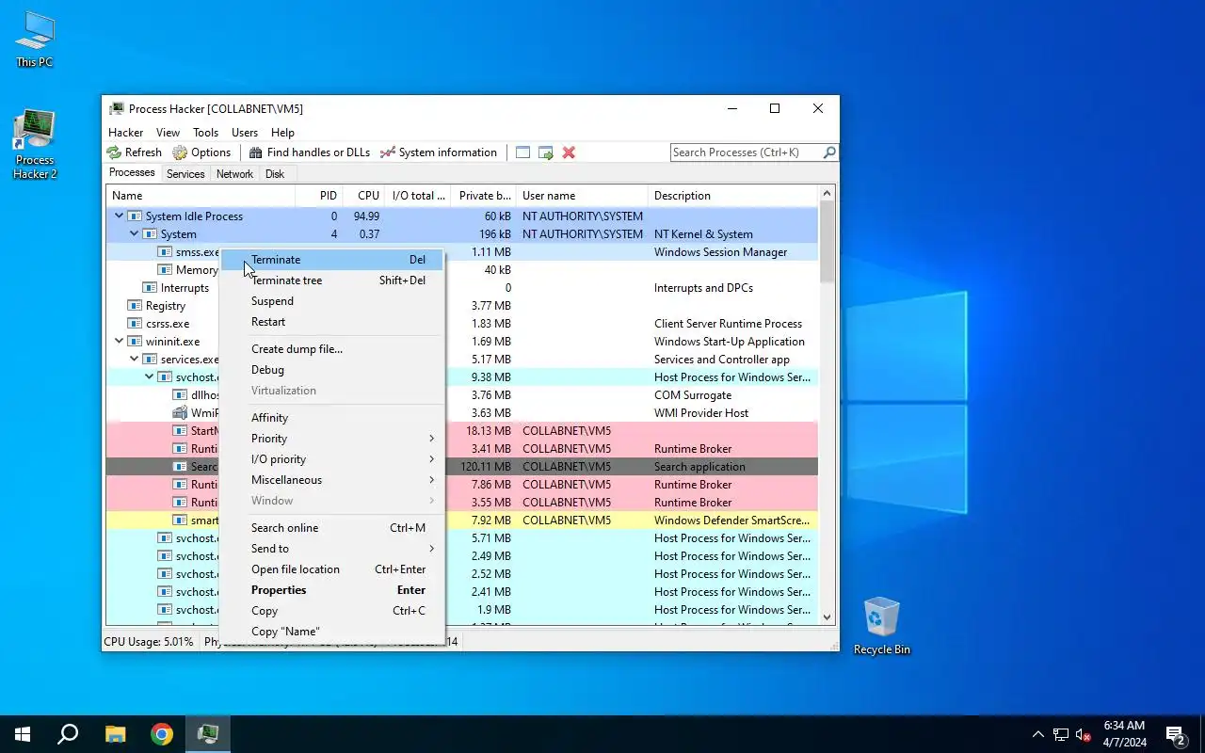This screenshot has height=753, width=1205.
Task: Click the csrss.exe process icon
Action: (134, 324)
